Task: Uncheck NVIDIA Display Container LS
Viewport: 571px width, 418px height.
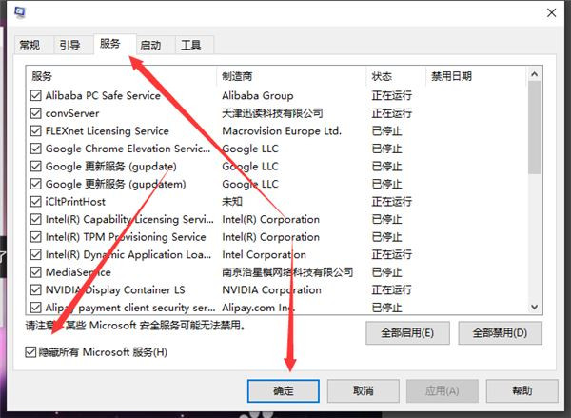Action: (x=36, y=290)
